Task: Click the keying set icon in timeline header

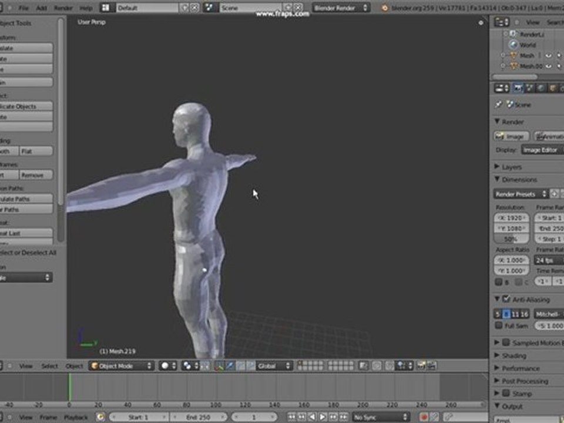Action: (x=448, y=417)
